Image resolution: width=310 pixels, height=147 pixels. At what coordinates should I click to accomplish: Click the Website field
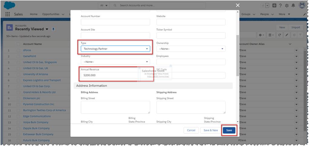191,22
